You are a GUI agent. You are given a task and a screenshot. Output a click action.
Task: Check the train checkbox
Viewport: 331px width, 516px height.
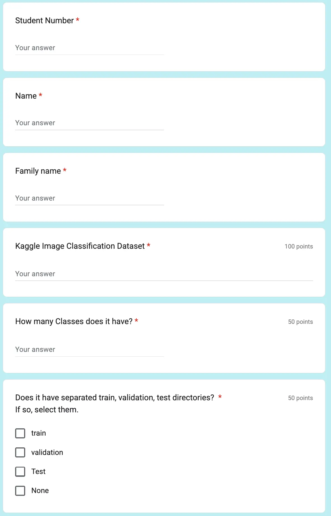[20, 433]
